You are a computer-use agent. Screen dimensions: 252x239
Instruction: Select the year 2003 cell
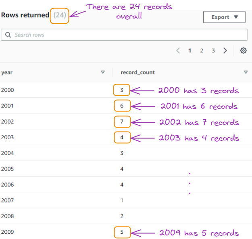coord(8,137)
